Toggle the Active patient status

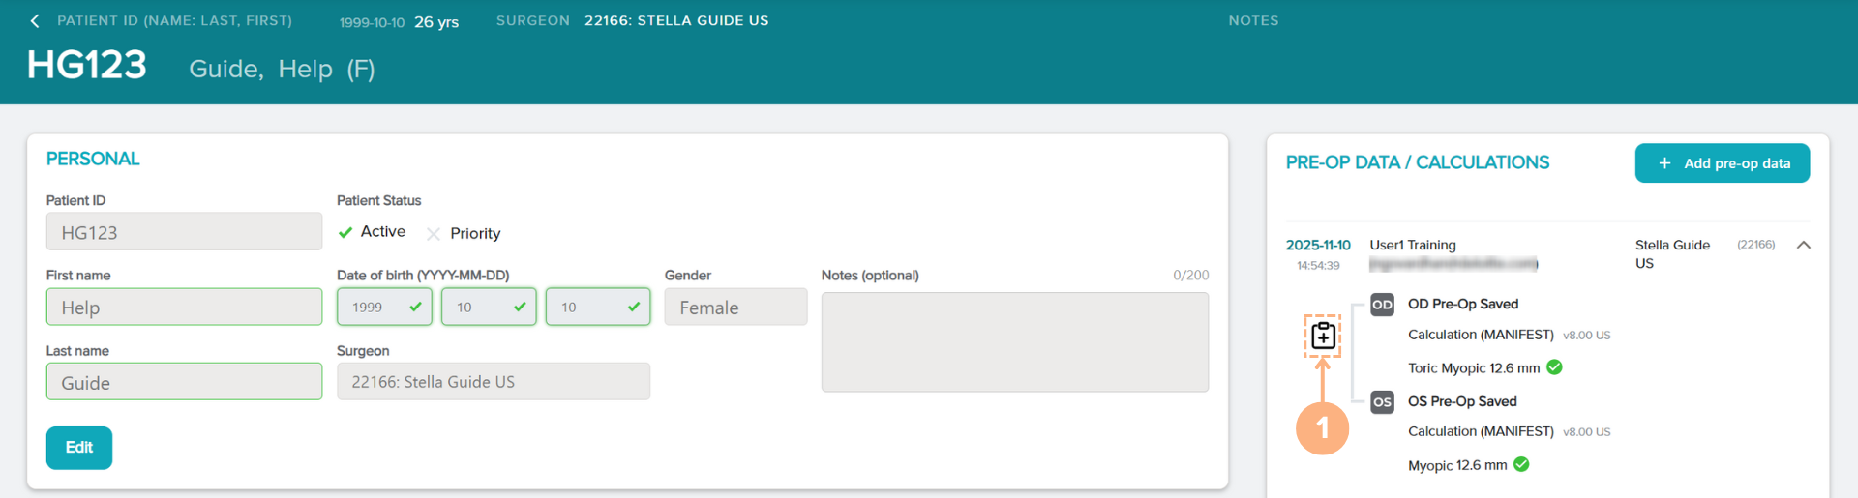pyautogui.click(x=372, y=232)
